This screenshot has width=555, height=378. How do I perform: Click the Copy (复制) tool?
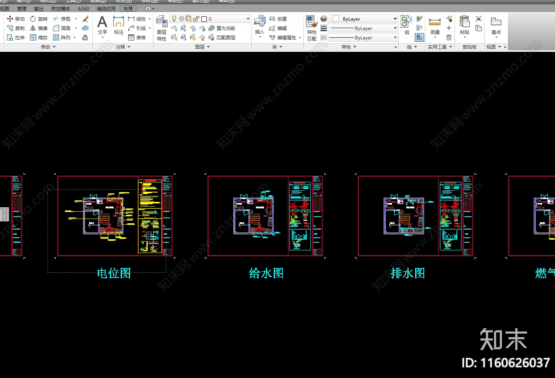[x=16, y=28]
